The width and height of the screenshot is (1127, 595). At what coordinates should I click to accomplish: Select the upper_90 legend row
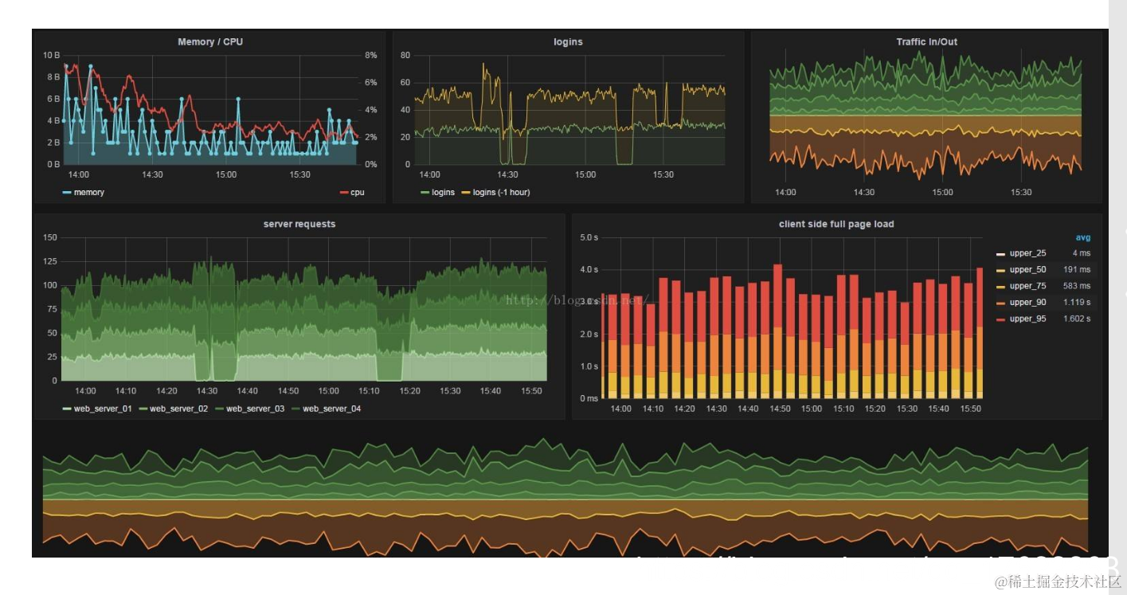[1043, 303]
